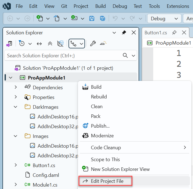Screen dimensions: 193x189
Task: Click the Visual Studio logo icon
Action: [x=7, y=6]
